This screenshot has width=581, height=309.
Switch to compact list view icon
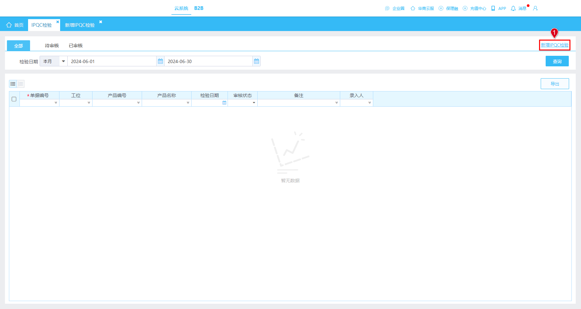(13, 84)
